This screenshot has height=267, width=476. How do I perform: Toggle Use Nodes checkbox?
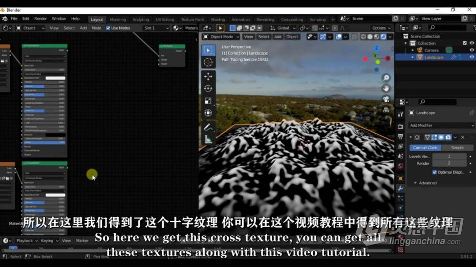[x=108, y=28]
